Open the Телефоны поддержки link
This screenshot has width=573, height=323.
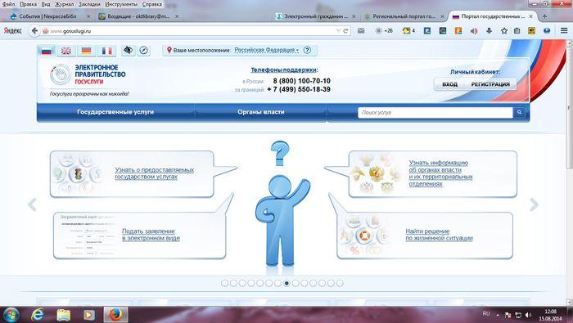(x=284, y=70)
